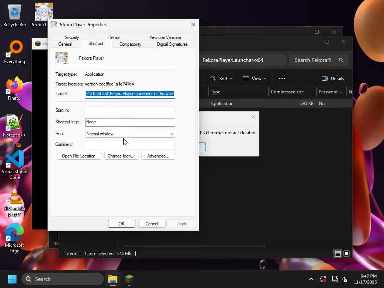Switch to the Compatibility tab
Viewport: 384px width, 288px height.
pos(130,44)
